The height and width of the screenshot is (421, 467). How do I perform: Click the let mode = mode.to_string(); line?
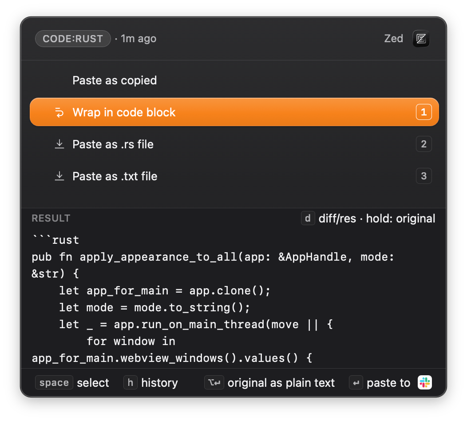(x=154, y=307)
